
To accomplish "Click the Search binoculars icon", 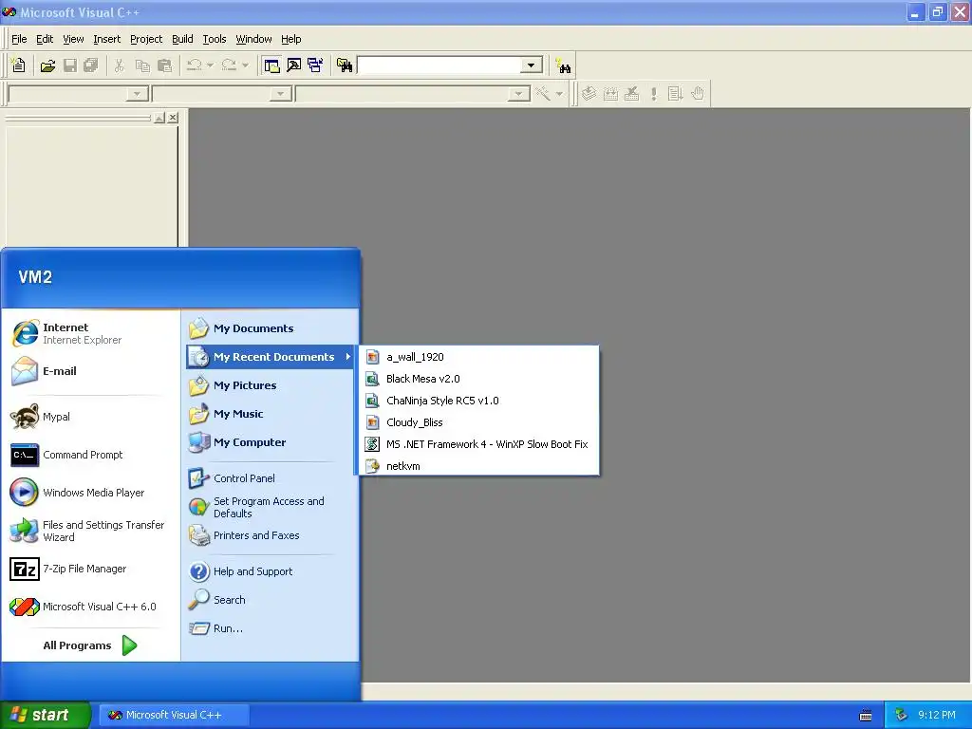I will point(563,65).
